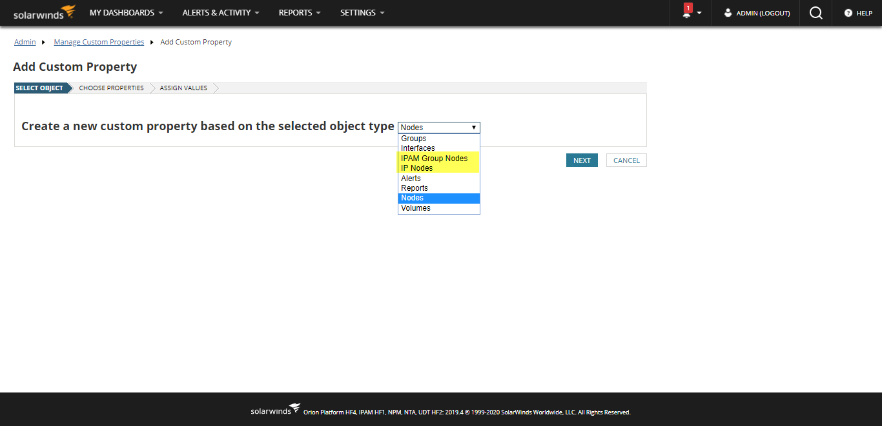Open the Settings menu
This screenshot has width=882, height=426.
pyautogui.click(x=362, y=13)
